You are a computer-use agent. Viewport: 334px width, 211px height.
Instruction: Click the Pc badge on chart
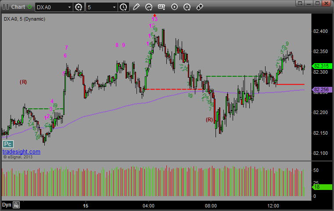[8, 144]
